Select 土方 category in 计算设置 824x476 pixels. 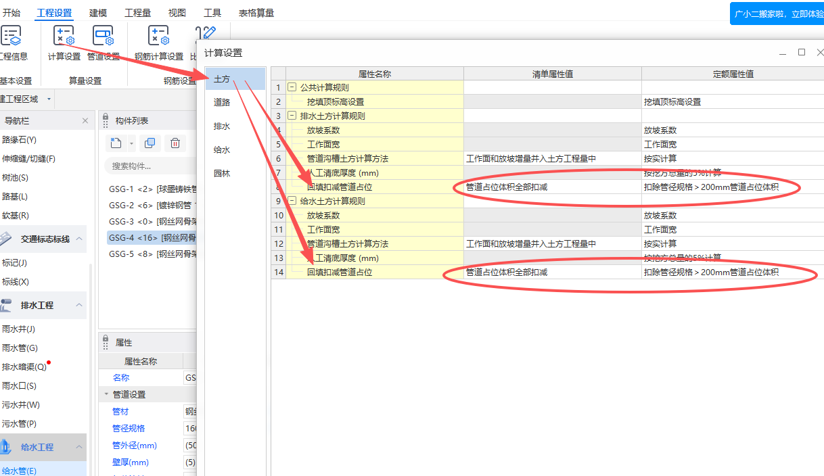point(235,78)
